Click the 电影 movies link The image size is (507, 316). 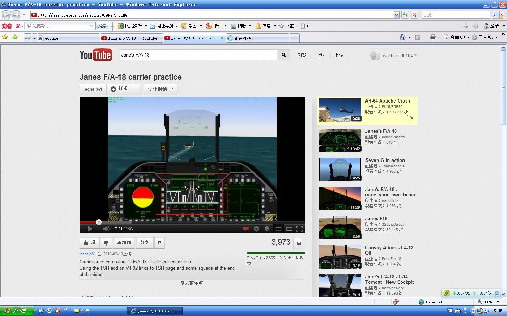[319, 55]
